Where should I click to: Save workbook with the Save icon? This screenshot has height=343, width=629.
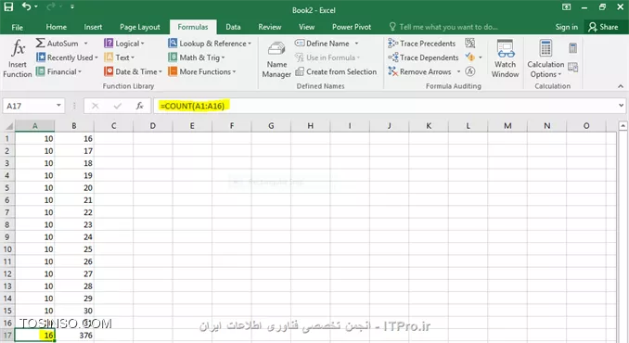8,6
